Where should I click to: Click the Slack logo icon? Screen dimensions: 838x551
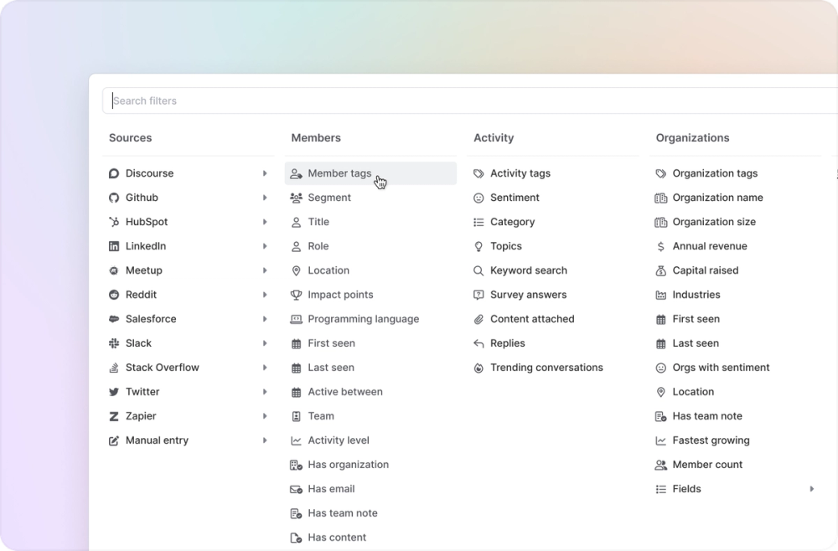114,343
